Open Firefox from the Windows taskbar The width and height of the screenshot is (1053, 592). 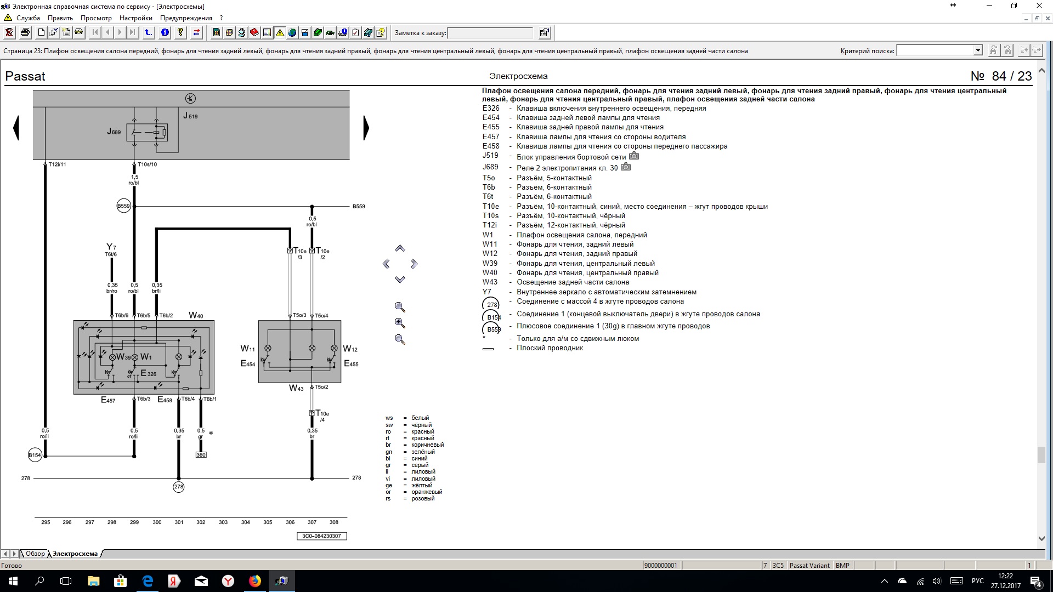tap(255, 581)
